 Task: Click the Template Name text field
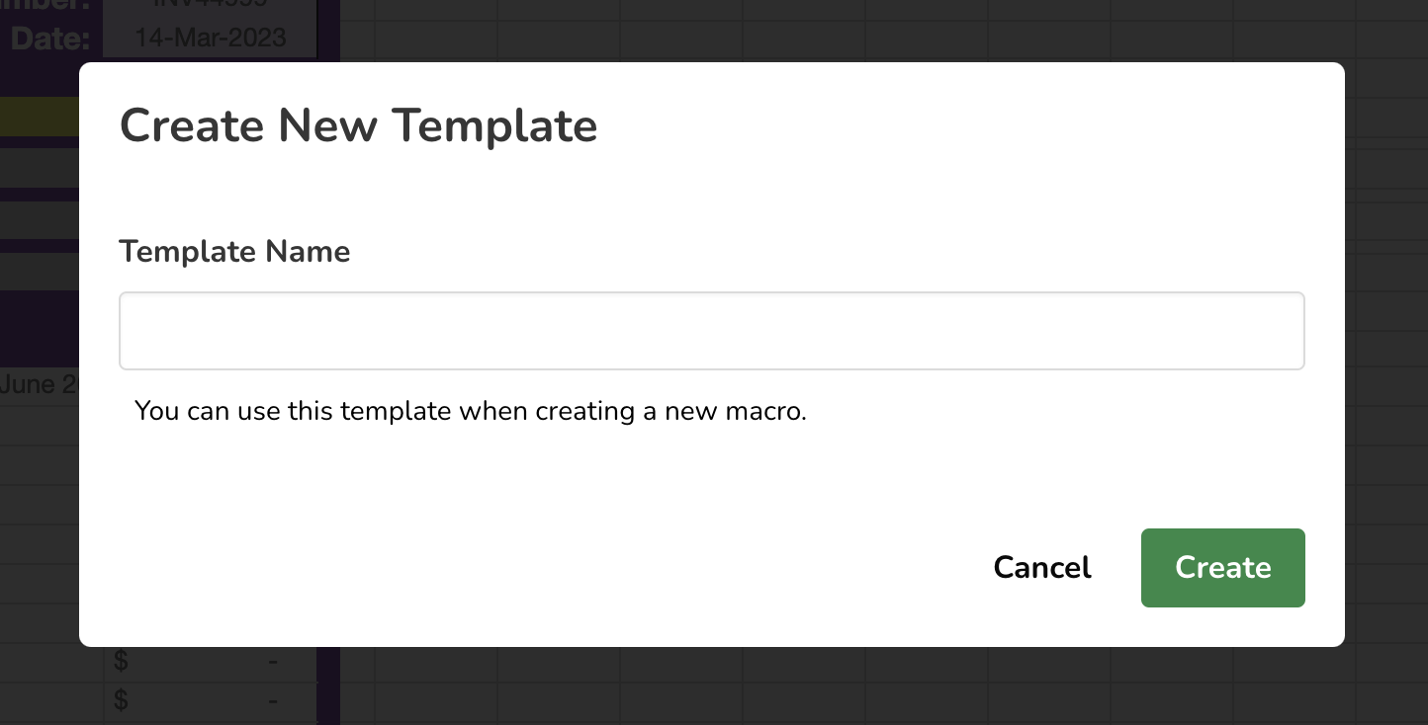tap(711, 331)
